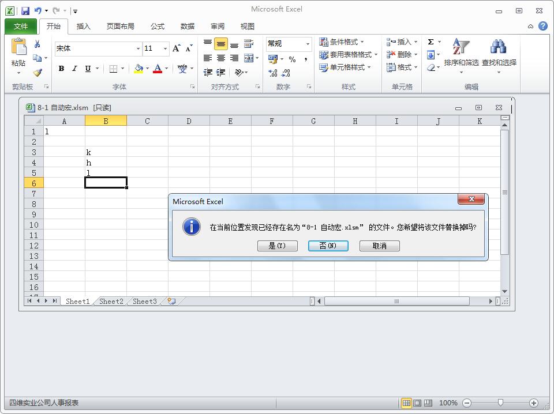The height and width of the screenshot is (414, 554).
Task: Expand the Delete (删除) cells dropdown
Action: 416,55
